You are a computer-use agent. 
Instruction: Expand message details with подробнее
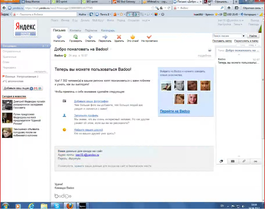coord(204,55)
